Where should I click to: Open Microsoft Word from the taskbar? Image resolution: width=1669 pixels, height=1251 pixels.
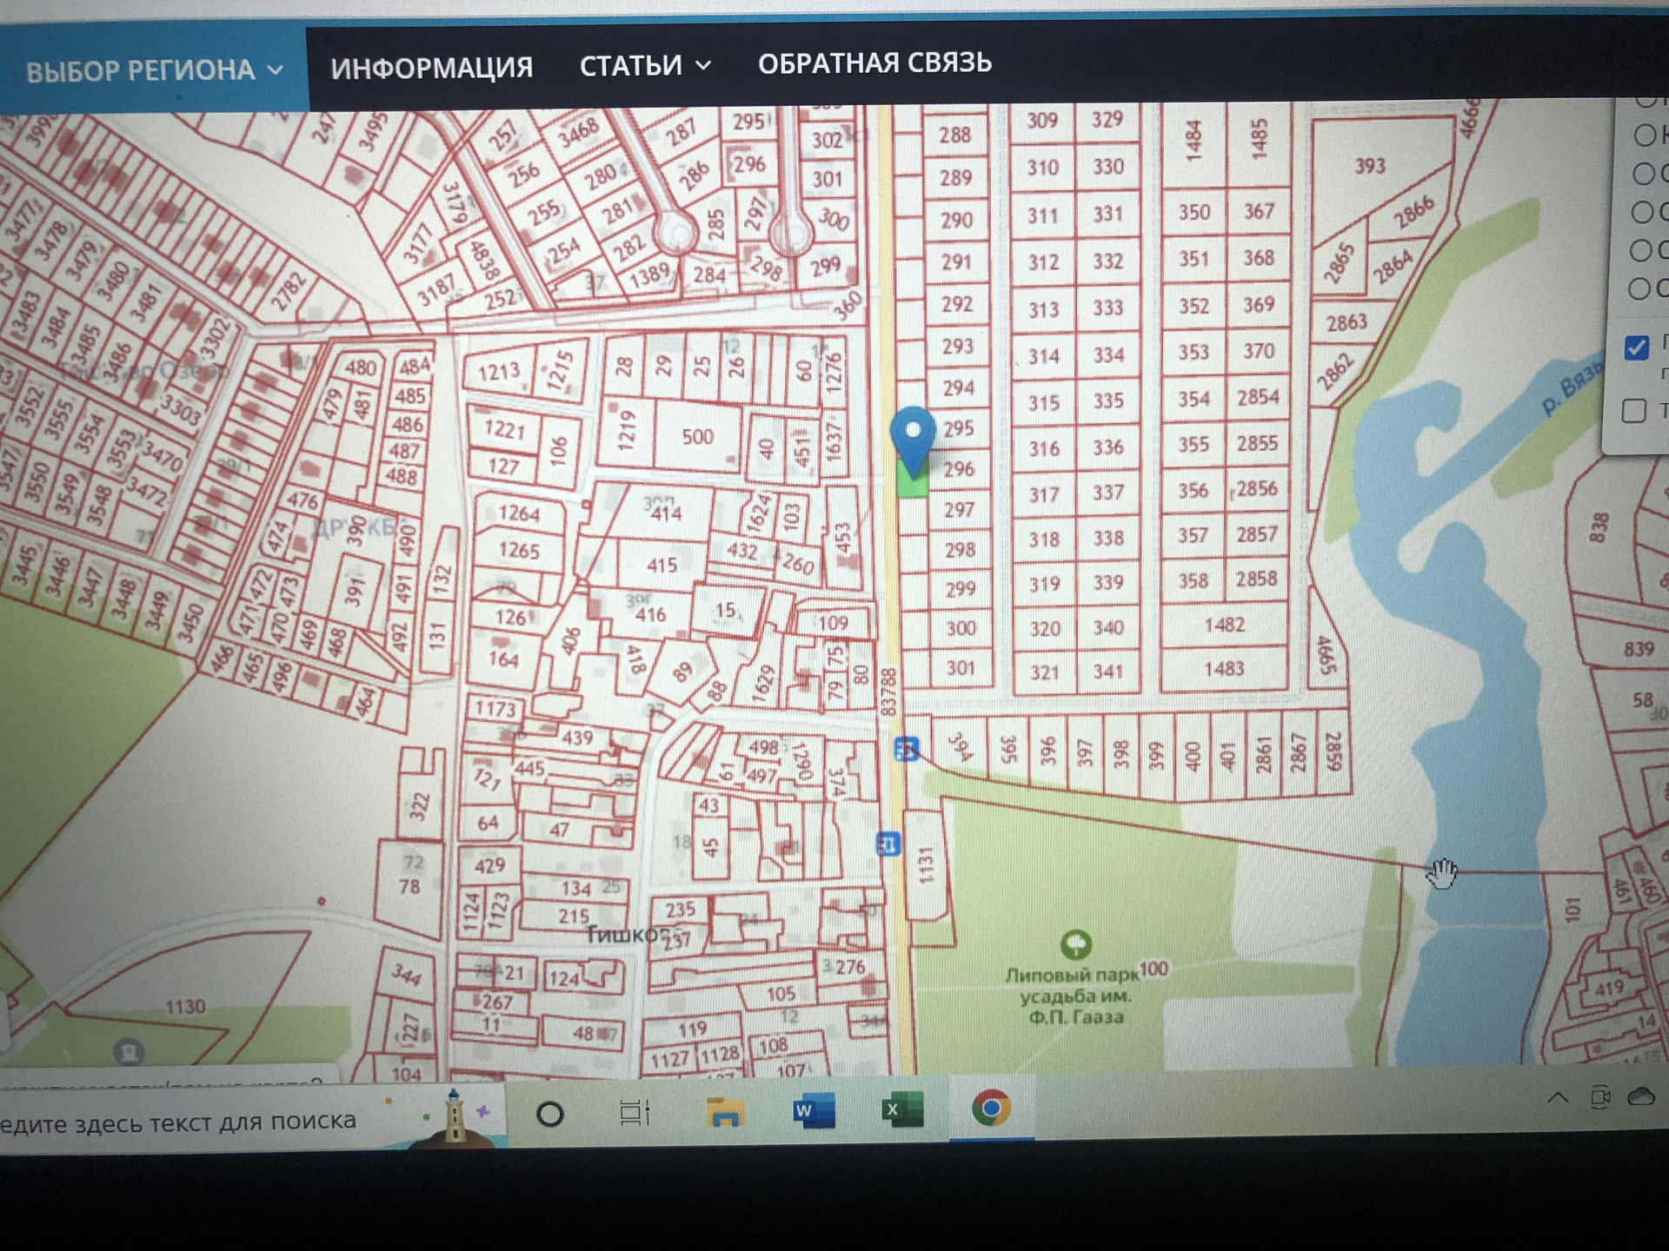[x=814, y=1110]
